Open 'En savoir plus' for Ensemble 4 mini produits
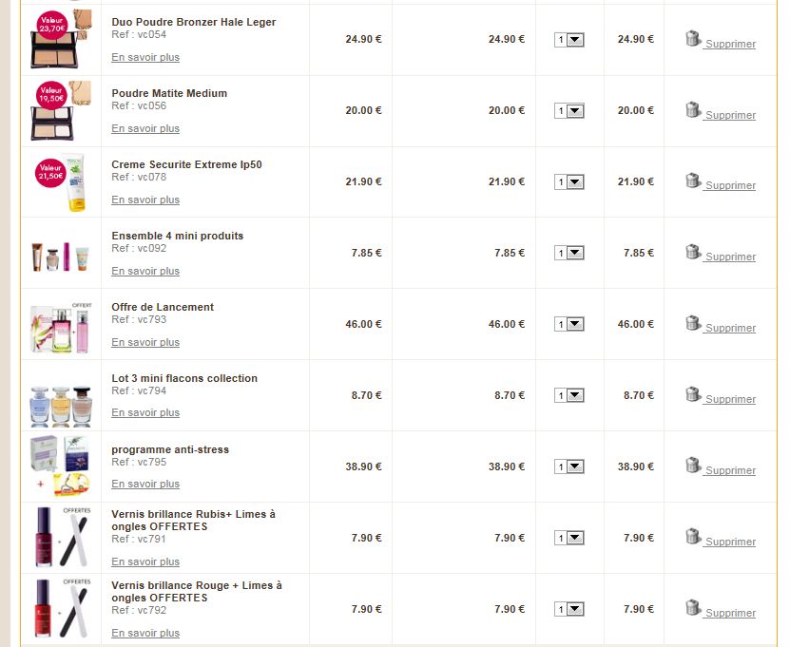The image size is (790, 647). [145, 271]
